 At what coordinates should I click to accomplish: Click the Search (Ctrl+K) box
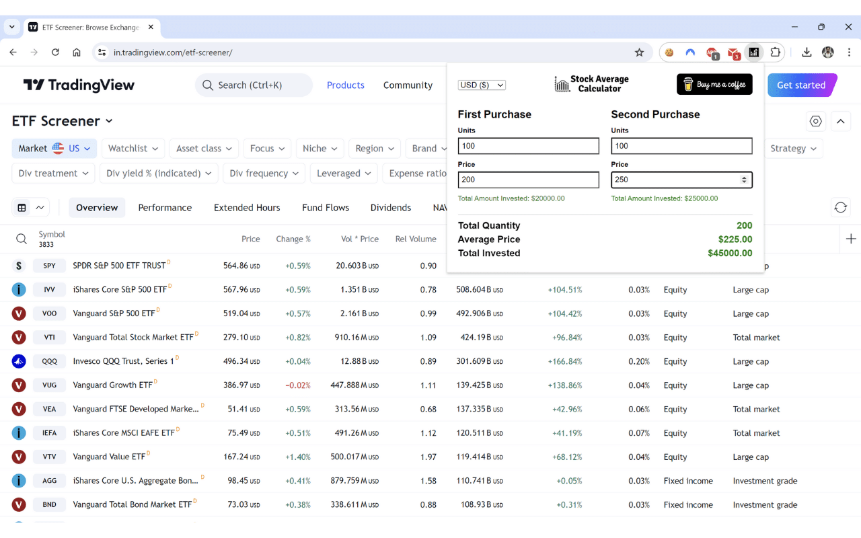(x=254, y=85)
